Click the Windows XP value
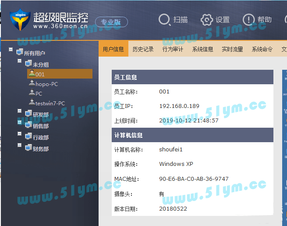287x226 pixels. [x=176, y=164]
